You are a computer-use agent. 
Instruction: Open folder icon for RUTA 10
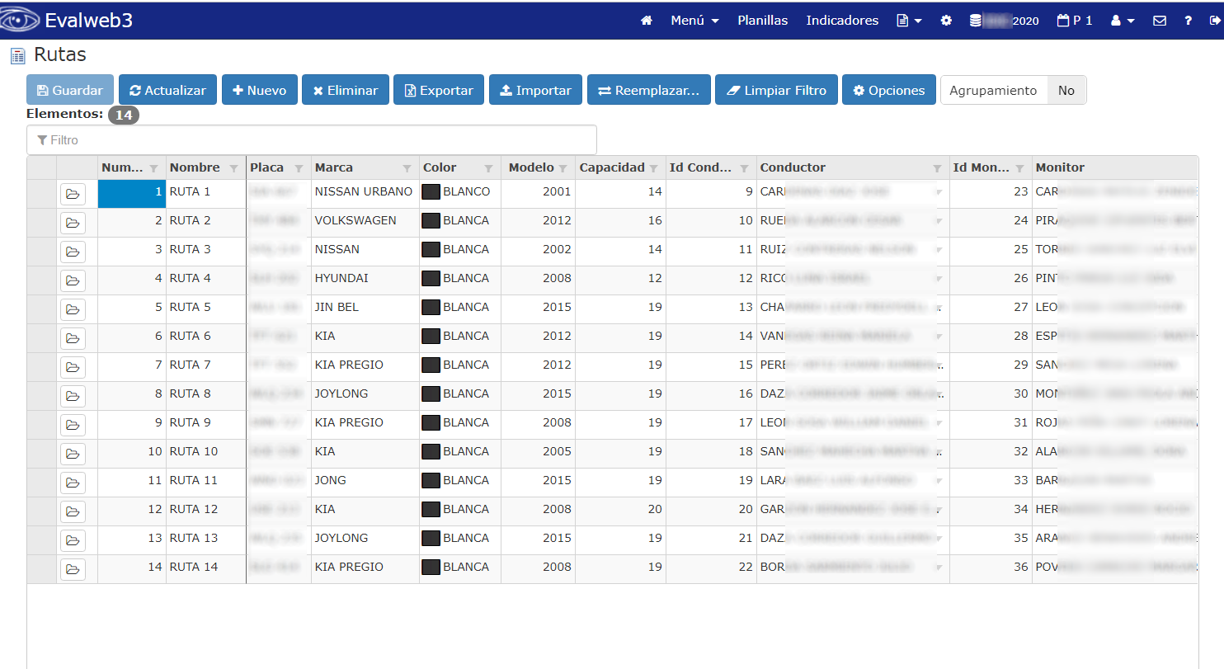[x=73, y=455]
